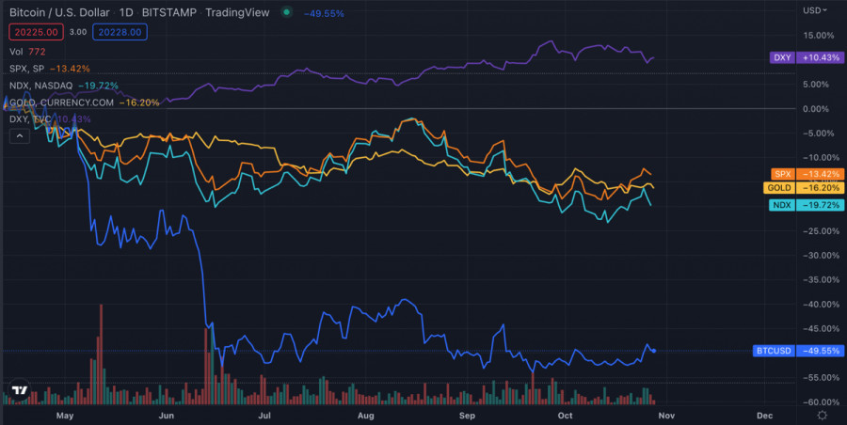This screenshot has height=425, width=847.
Task: Click the -49.55% change value in header
Action: point(324,13)
